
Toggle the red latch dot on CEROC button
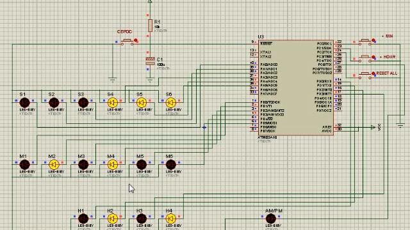click(x=136, y=40)
